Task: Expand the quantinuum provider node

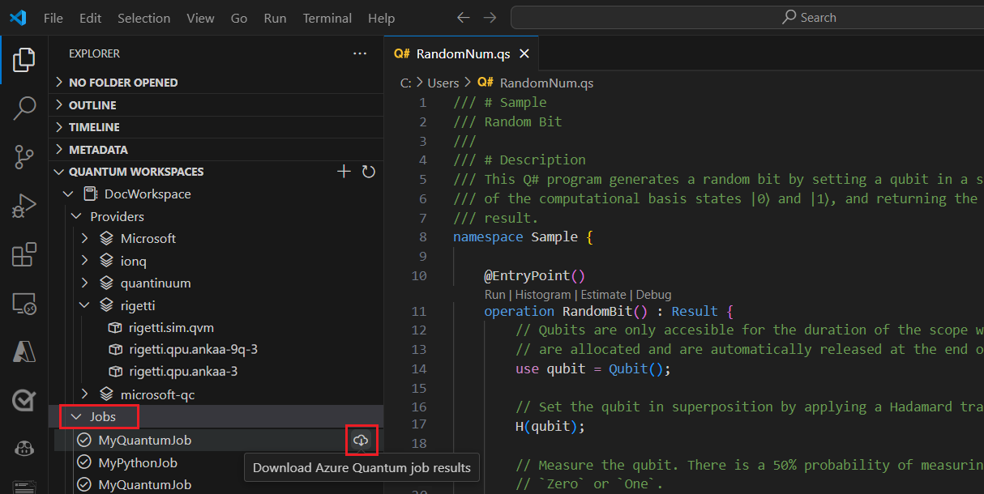Action: click(x=85, y=283)
